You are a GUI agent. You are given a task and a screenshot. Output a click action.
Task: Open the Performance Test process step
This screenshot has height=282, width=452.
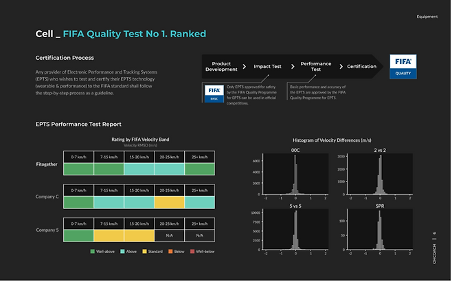pos(315,67)
